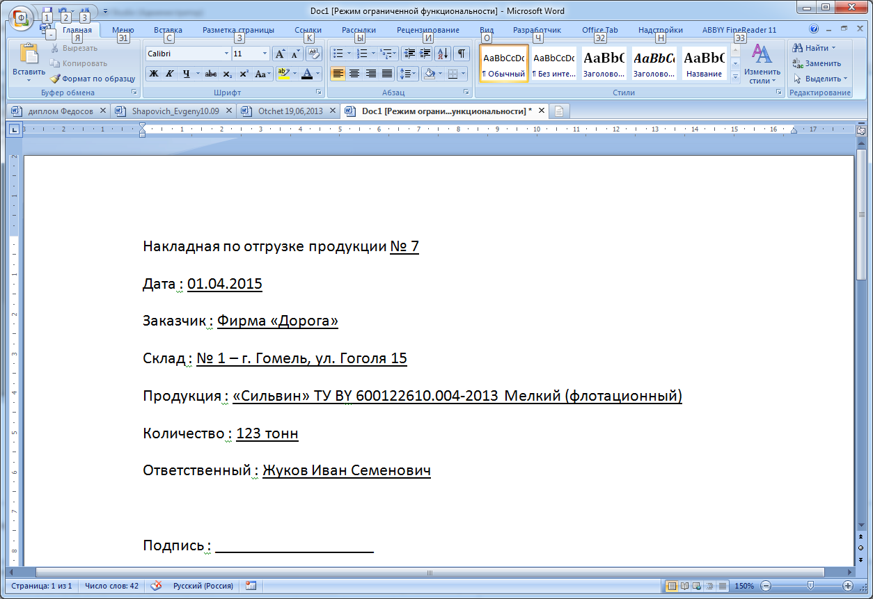Apply the Обычный style
Viewport: 873px width, 599px height.
[504, 64]
